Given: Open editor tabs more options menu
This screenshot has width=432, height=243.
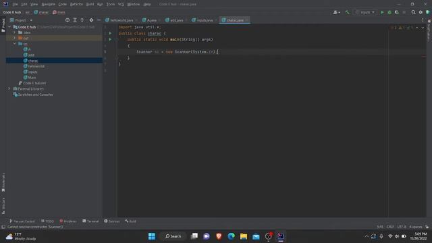Looking at the screenshot, I should [423, 20].
